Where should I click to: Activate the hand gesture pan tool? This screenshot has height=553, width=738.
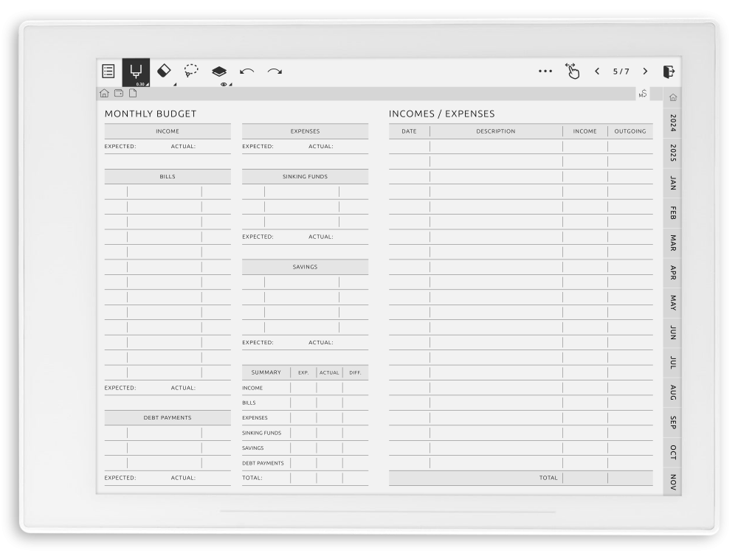(572, 70)
